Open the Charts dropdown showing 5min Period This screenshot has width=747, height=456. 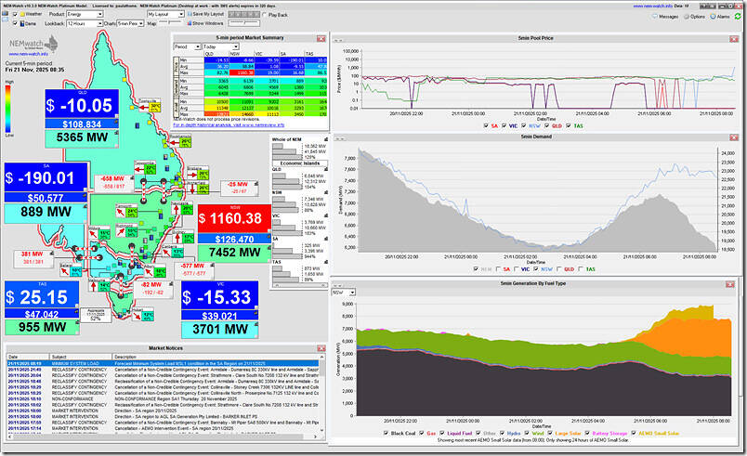(130, 23)
